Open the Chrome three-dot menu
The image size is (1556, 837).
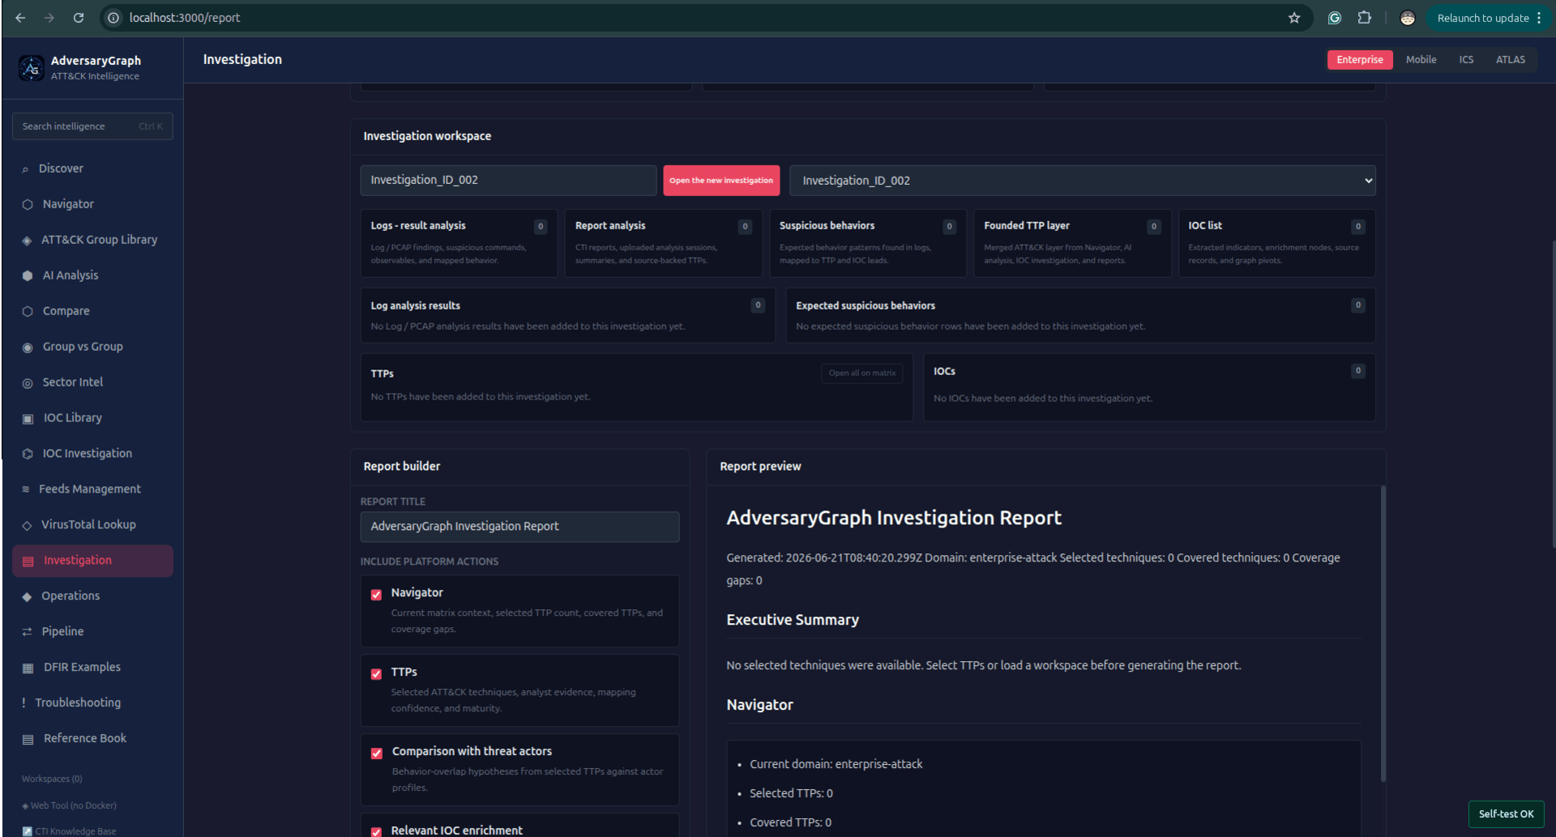click(x=1539, y=18)
